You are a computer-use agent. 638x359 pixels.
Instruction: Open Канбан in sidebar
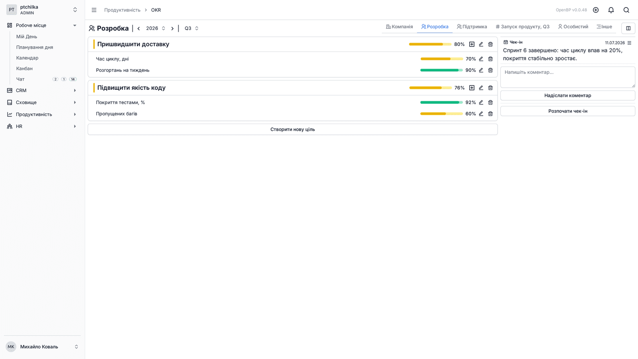tap(24, 69)
